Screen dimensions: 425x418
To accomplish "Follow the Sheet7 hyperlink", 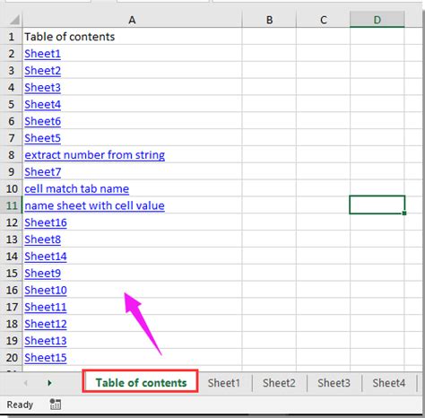I will [x=42, y=172].
